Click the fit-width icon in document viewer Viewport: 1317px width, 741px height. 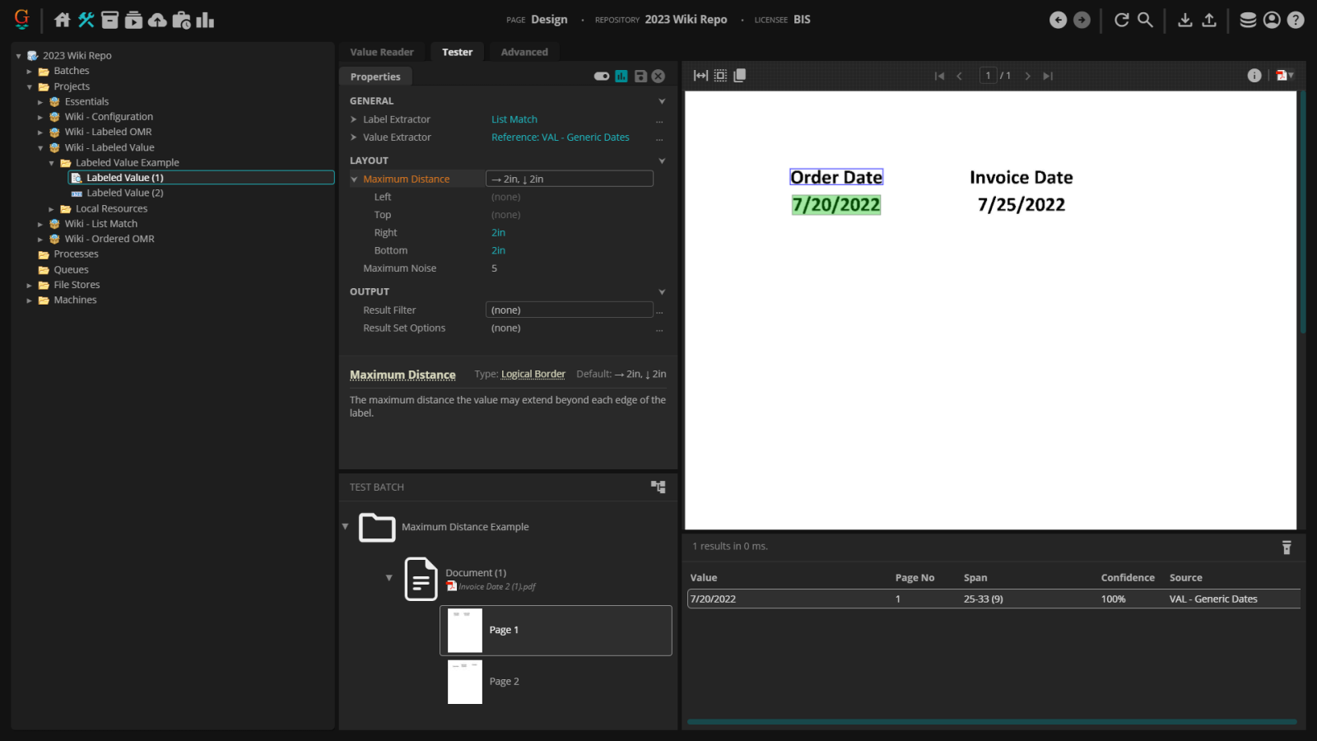click(x=700, y=76)
